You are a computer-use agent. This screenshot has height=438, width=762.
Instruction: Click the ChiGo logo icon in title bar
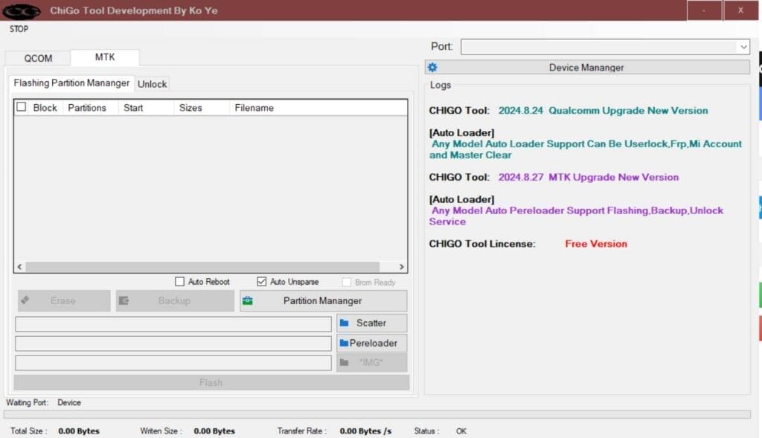click(21, 11)
